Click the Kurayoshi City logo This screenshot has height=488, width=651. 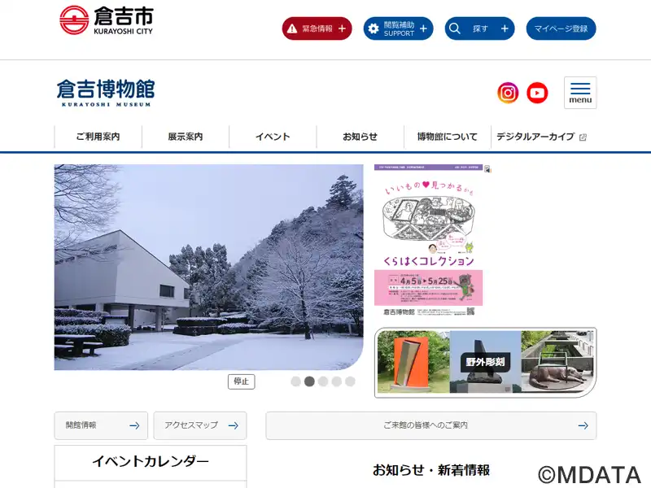[107, 20]
